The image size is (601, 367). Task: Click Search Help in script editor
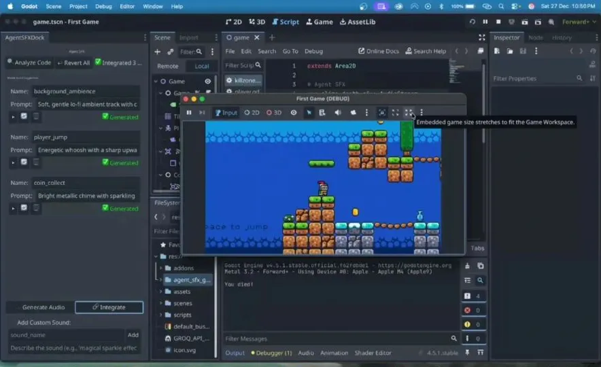click(x=426, y=51)
